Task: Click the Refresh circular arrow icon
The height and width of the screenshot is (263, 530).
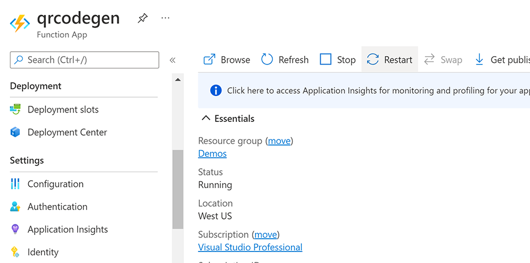Action: [x=267, y=60]
